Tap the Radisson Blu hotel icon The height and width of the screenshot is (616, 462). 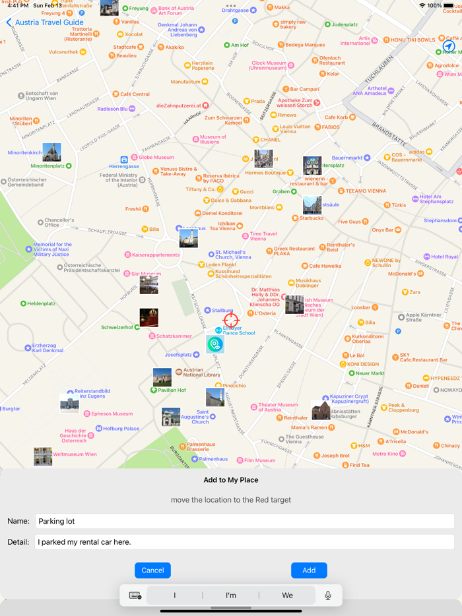click(132, 108)
